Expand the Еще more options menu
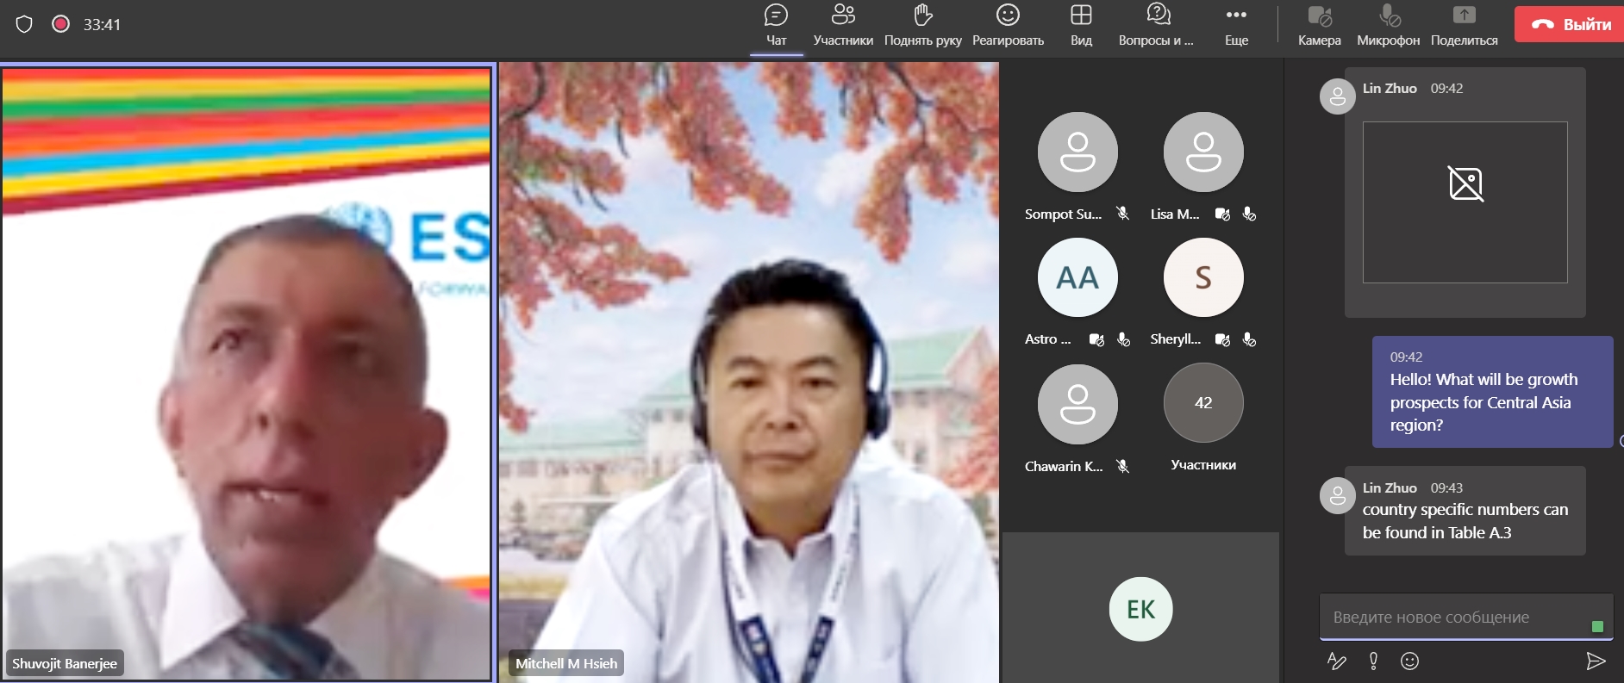This screenshot has height=683, width=1624. [x=1236, y=26]
